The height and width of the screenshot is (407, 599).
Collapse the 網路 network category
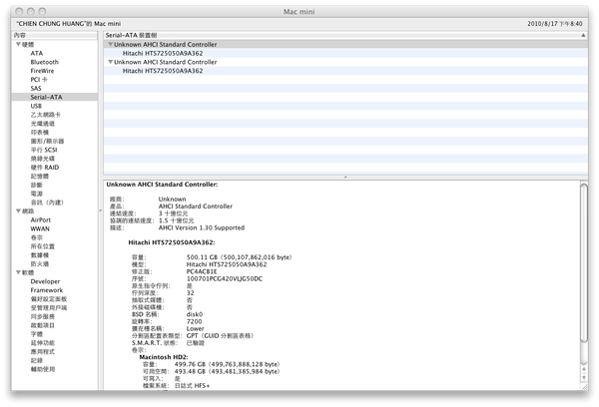point(18,210)
